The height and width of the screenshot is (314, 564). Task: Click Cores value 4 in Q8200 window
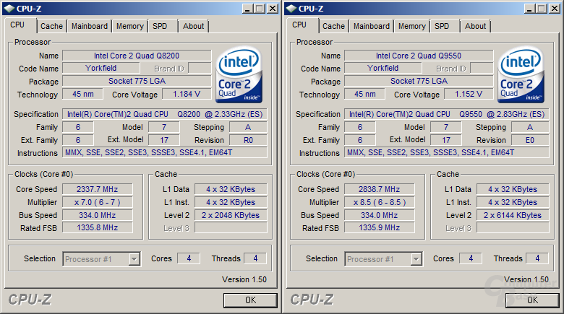tap(189, 258)
